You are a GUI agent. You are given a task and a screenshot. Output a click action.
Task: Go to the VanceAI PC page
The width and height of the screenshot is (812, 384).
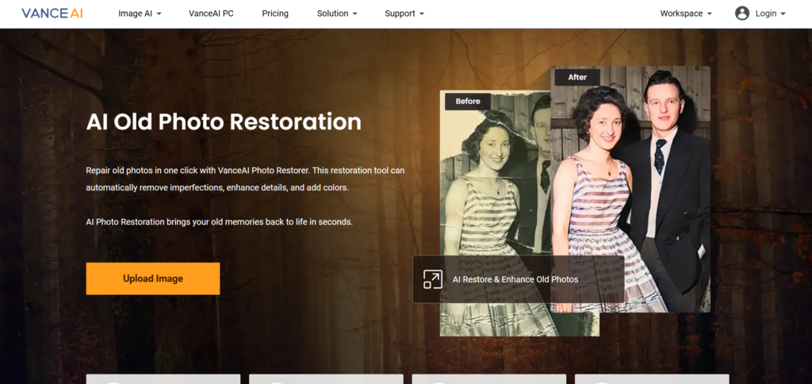click(211, 13)
